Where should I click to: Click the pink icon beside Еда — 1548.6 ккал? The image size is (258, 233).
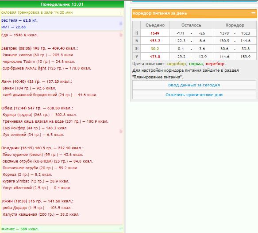(121, 35)
